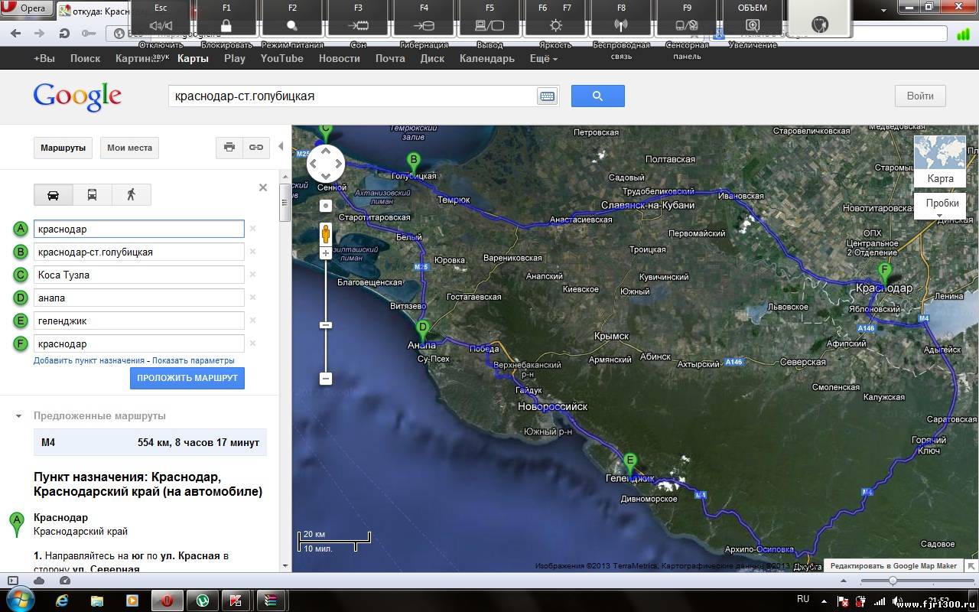The image size is (979, 612).
Task: Focus the map search field 'краснодар-ст.голубицкая'
Action: coord(352,96)
